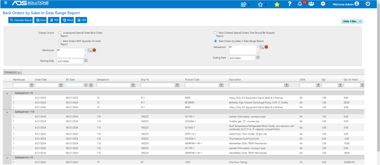Open the users group icon
380x165 pixels.
[x=311, y=4]
